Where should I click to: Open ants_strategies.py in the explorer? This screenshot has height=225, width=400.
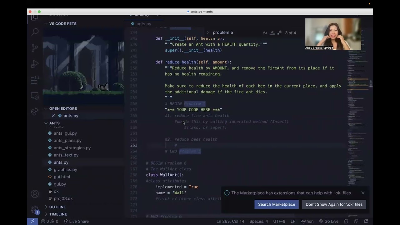pyautogui.click(x=72, y=148)
